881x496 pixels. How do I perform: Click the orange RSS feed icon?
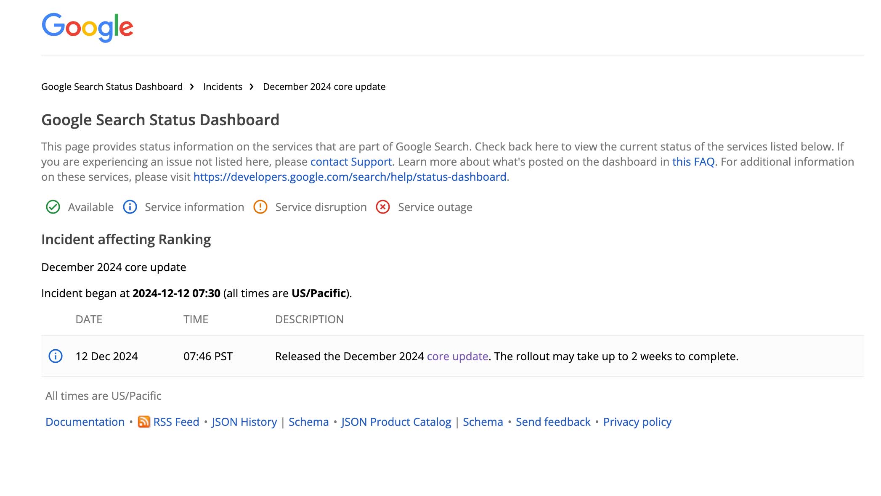pos(144,422)
